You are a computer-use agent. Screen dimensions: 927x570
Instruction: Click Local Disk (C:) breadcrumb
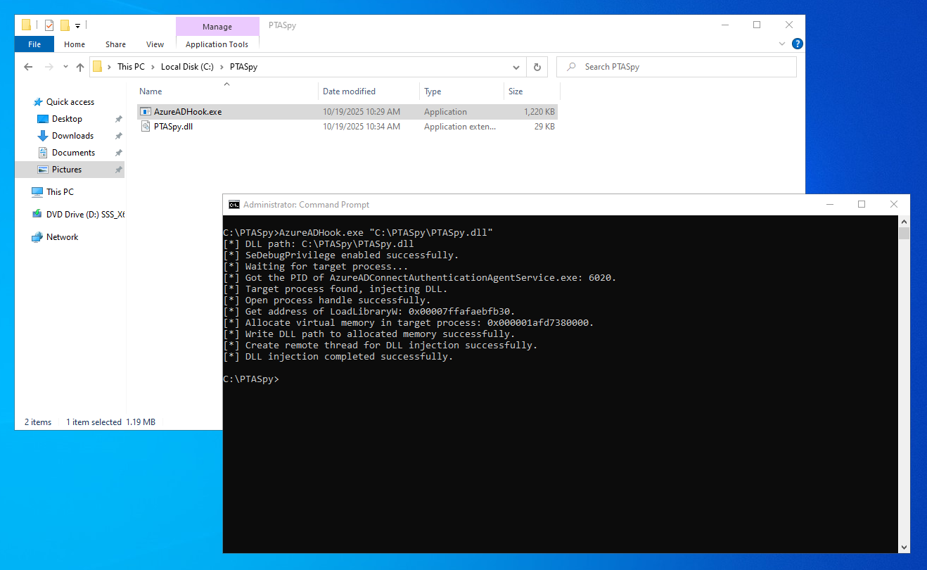point(187,67)
